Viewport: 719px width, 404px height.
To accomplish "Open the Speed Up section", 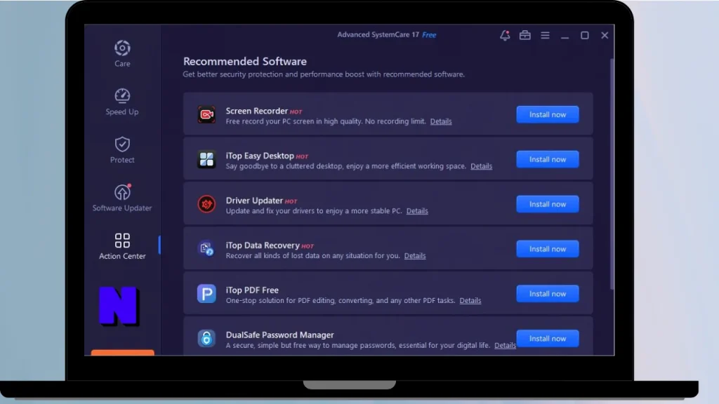I will [x=122, y=102].
